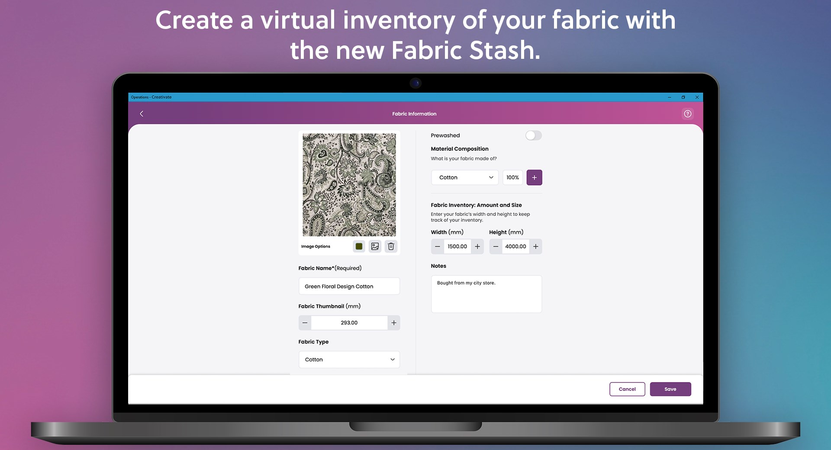831x450 pixels.
Task: Click the back arrow to leave Fabric Information
Action: click(141, 113)
